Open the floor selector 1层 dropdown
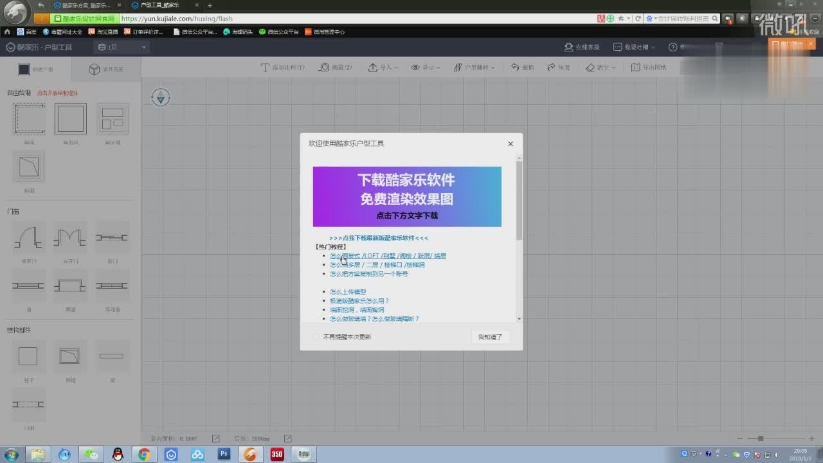 point(122,47)
